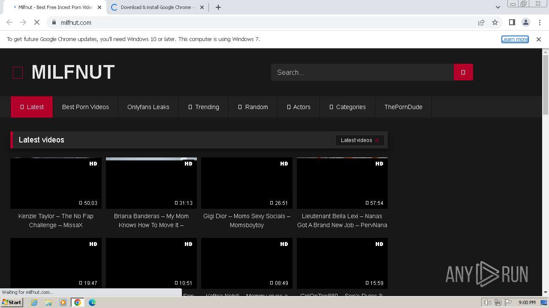Viewport: 549px width, 308px height.
Task: Focus the site Search field
Action: pos(362,72)
